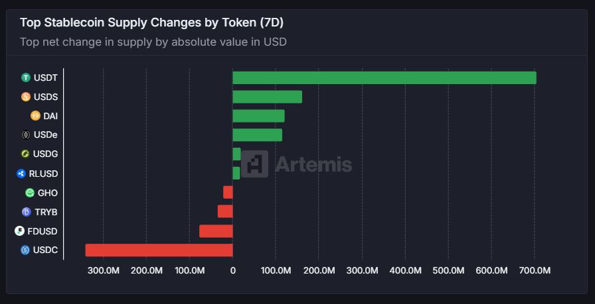The image size is (595, 304).
Task: Click the green USDT supply bar
Action: pos(384,77)
